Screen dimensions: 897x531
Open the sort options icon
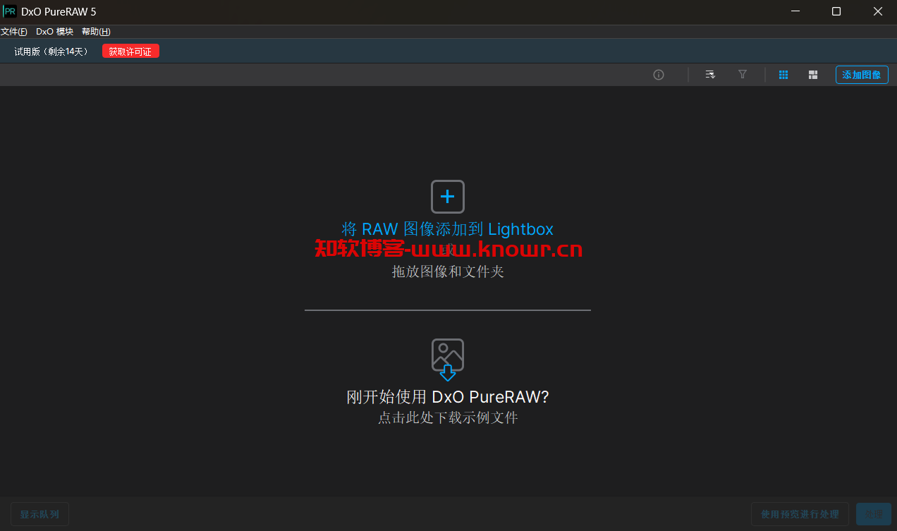click(x=710, y=75)
